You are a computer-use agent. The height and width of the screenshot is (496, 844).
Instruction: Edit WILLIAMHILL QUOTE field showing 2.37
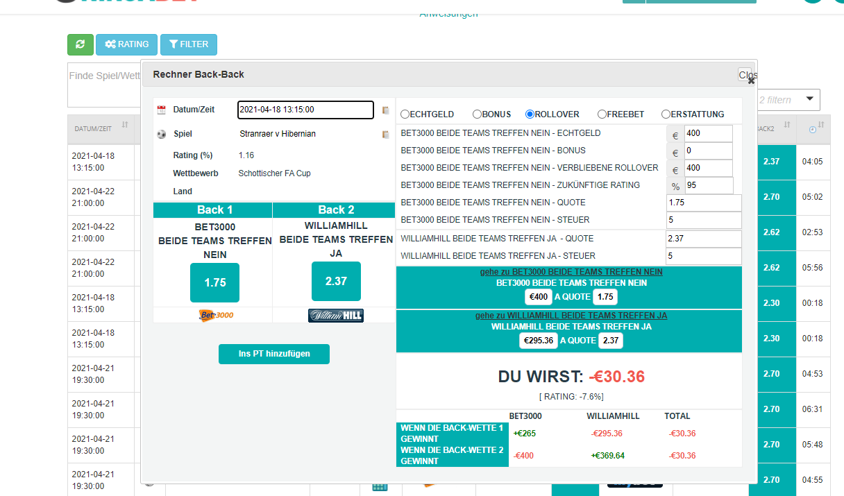coord(704,239)
